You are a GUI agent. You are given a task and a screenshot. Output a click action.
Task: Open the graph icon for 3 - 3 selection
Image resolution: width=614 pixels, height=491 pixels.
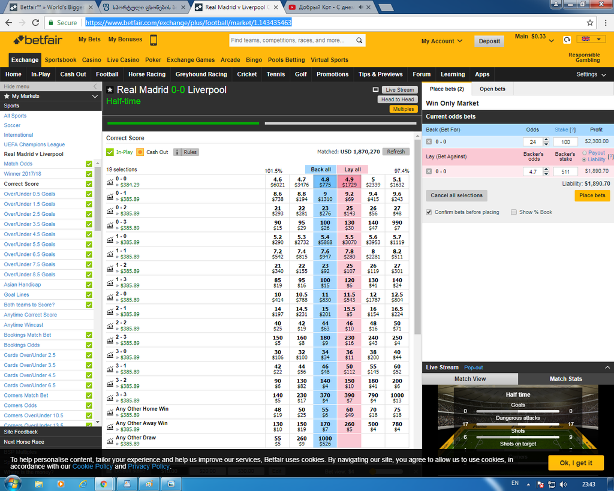(110, 398)
